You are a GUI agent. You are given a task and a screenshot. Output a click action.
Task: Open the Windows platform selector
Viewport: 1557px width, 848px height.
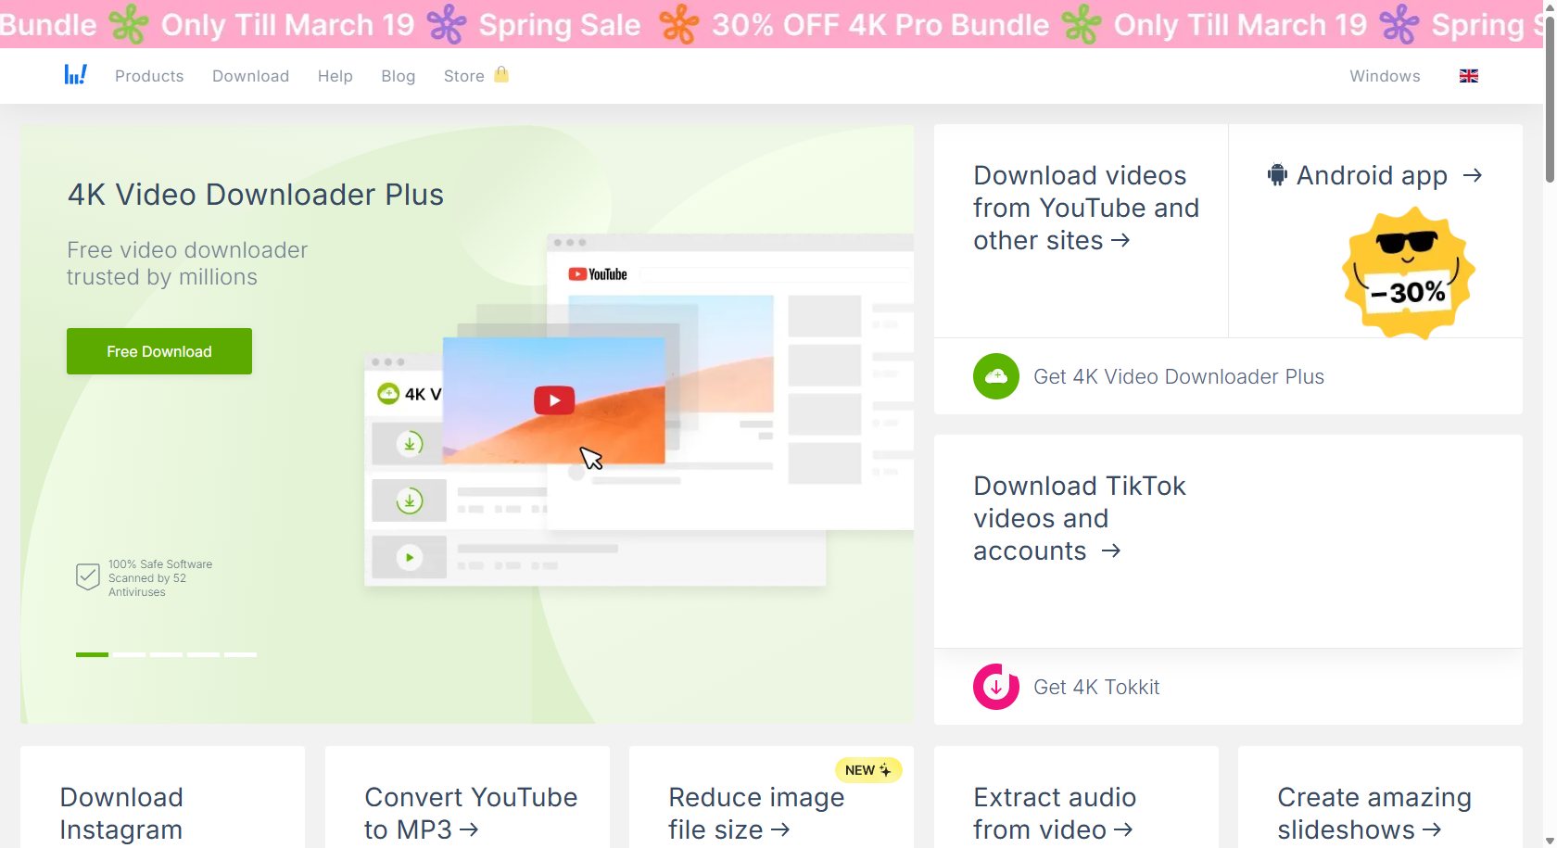coord(1385,76)
